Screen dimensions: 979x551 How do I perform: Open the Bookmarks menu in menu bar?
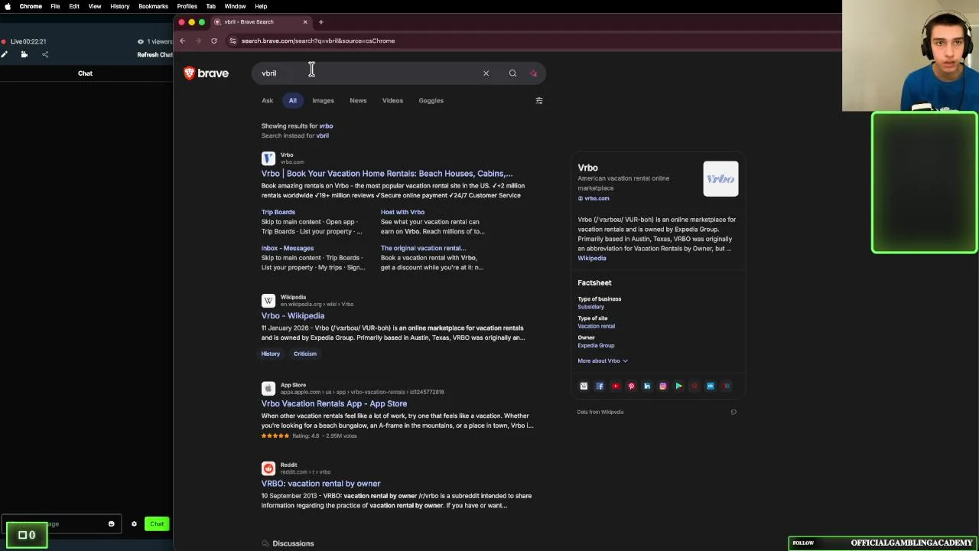coord(153,6)
